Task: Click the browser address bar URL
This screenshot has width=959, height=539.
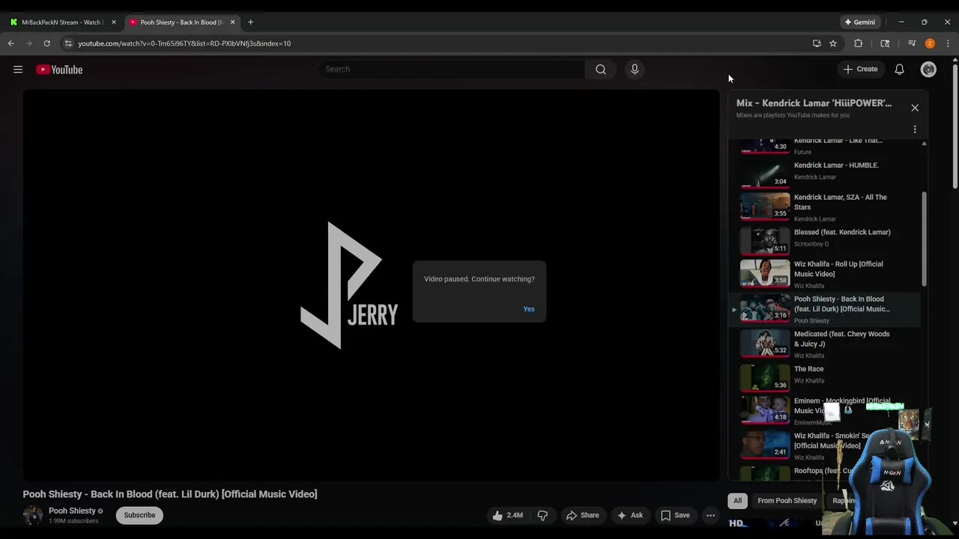Action: click(184, 43)
